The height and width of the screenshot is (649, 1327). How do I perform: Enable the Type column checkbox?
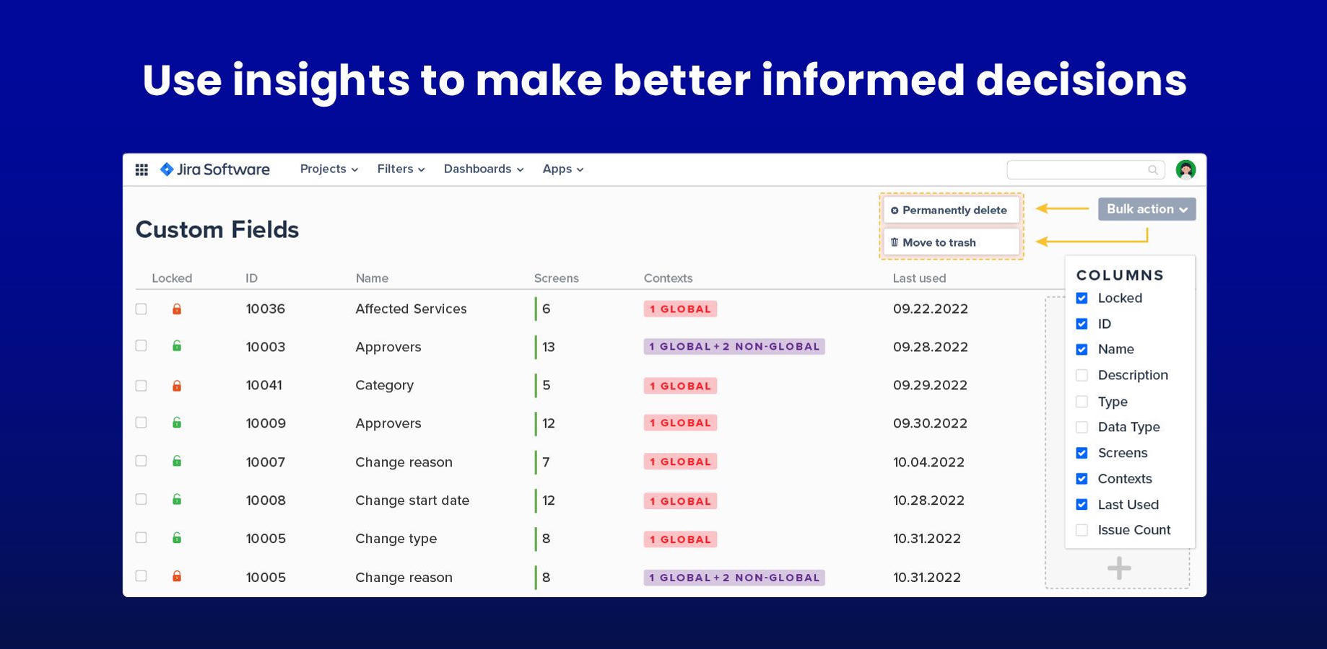click(x=1082, y=402)
